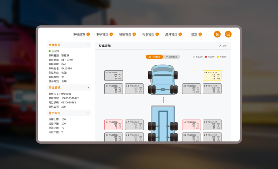Switch to 表格檢視 table view

[x=172, y=57]
